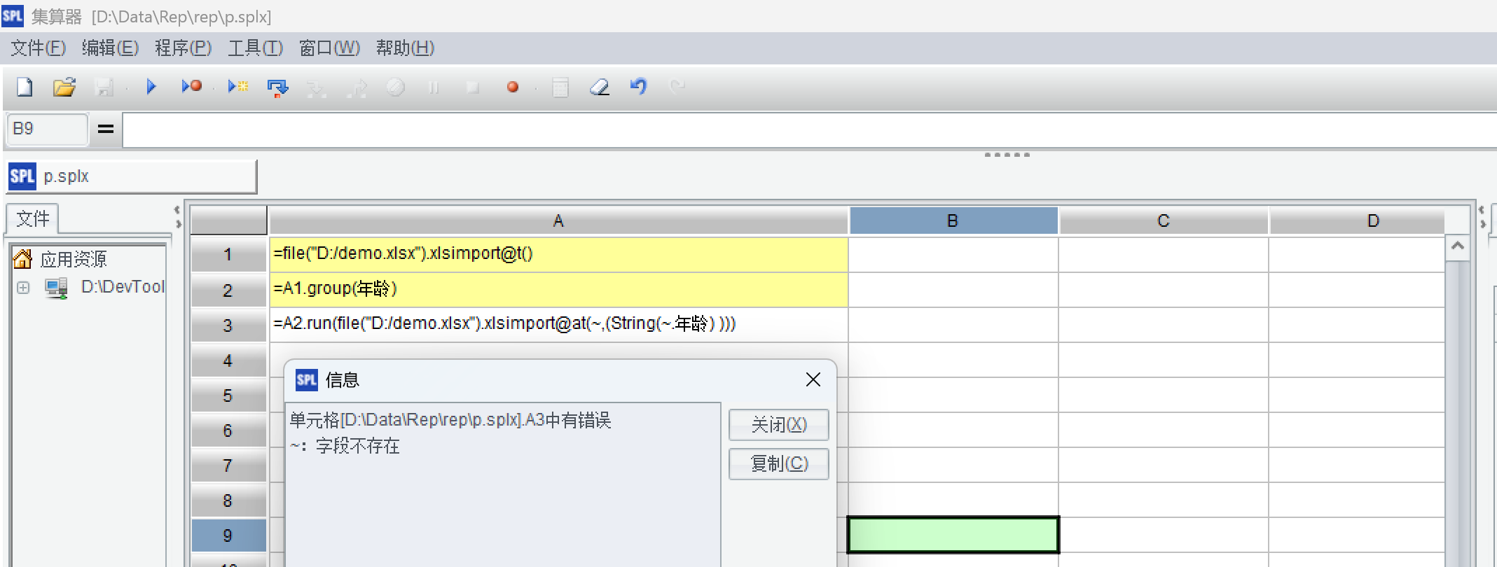Viewport: 1497px width, 567px height.
Task: Click the greyed-out save disk icon
Action: tap(104, 87)
